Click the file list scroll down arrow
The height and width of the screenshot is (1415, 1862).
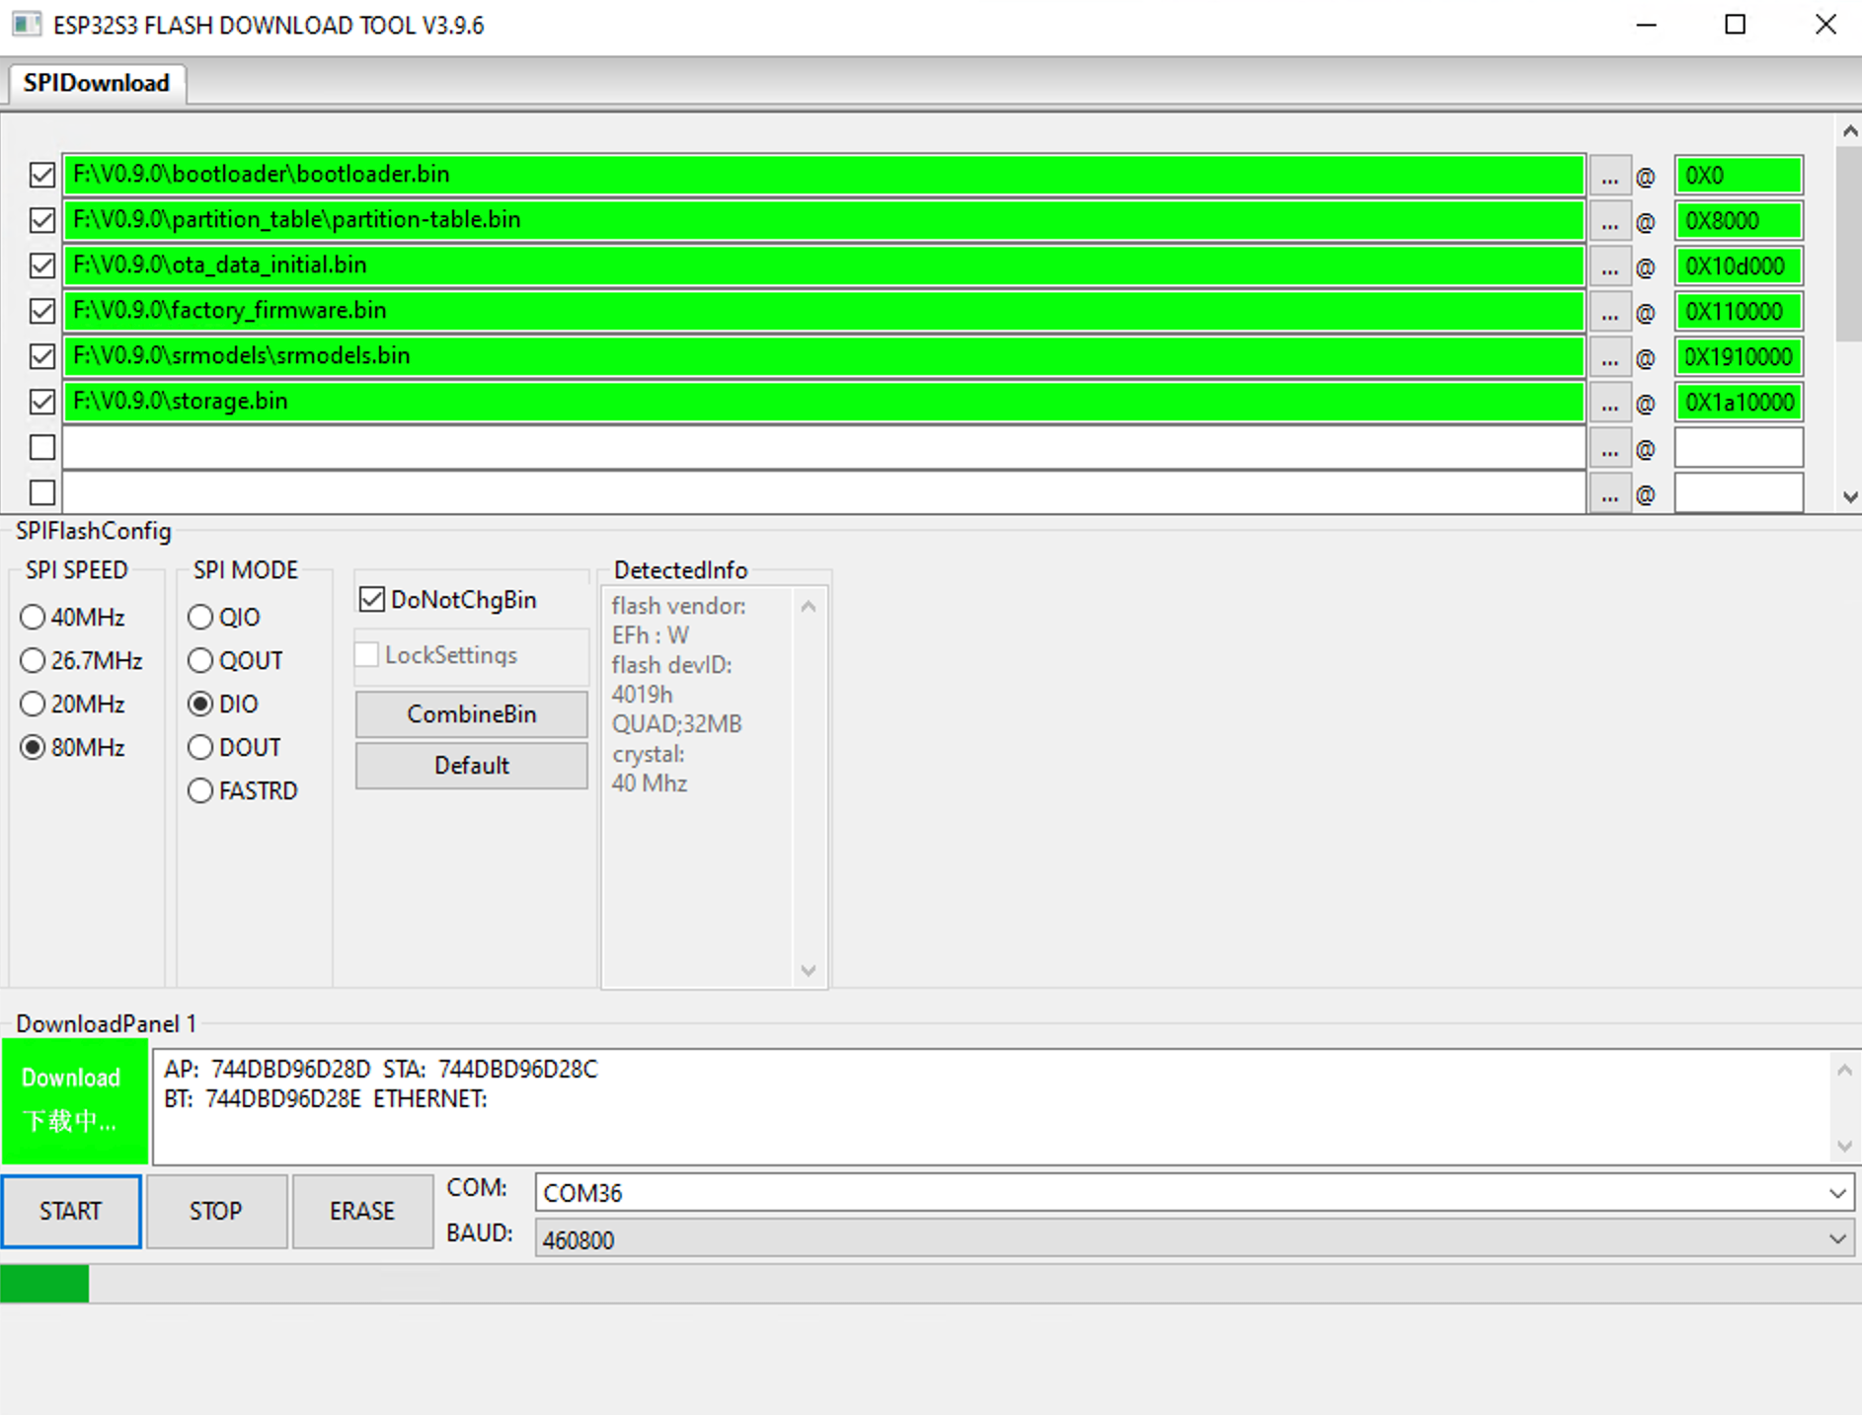1850,497
